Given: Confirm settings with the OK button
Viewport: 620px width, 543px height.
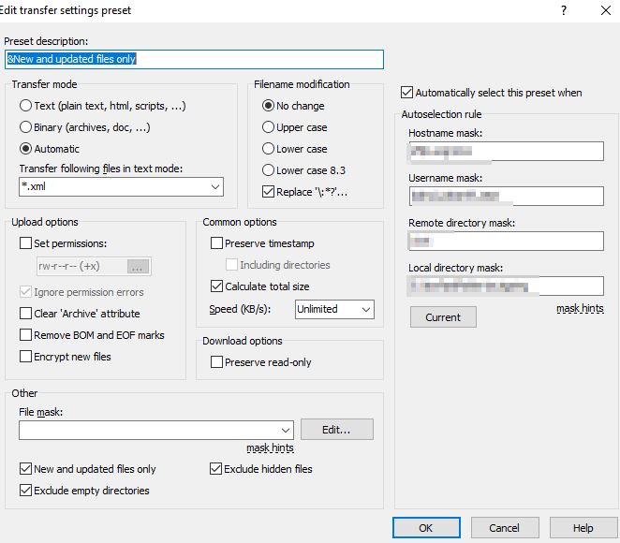Looking at the screenshot, I should click(426, 528).
